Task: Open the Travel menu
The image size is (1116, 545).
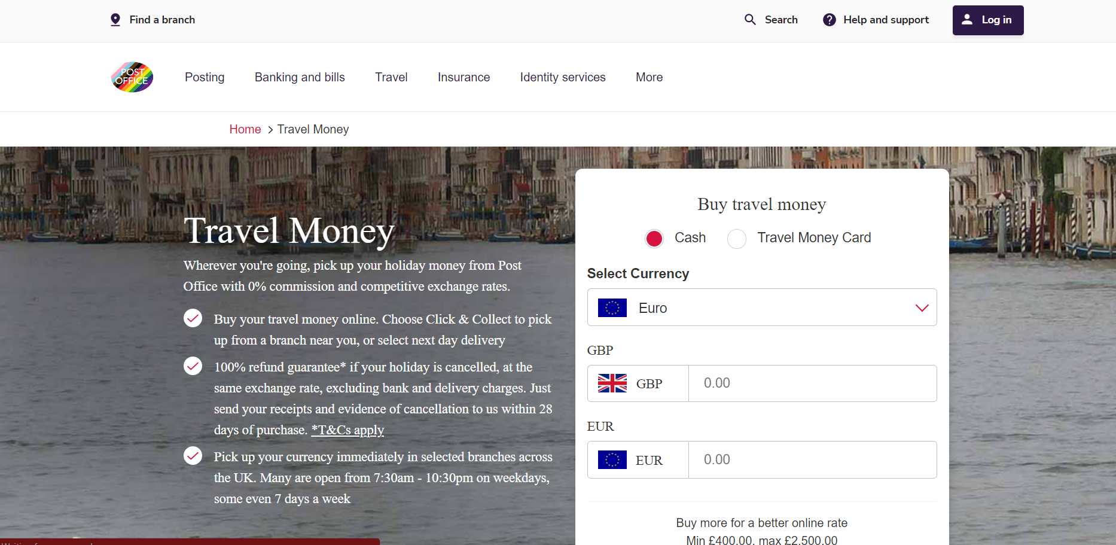Action: click(391, 77)
